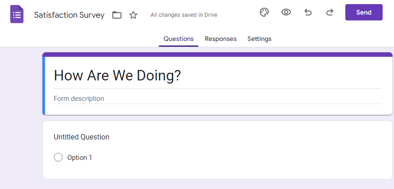Click the Google Forms home icon
This screenshot has height=189, width=394.
[x=17, y=15]
